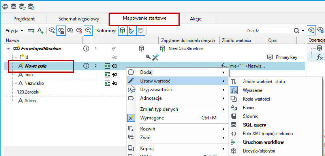Click the globe icon in the top toolbar
This screenshot has height=156, width=325.
(5, 7)
